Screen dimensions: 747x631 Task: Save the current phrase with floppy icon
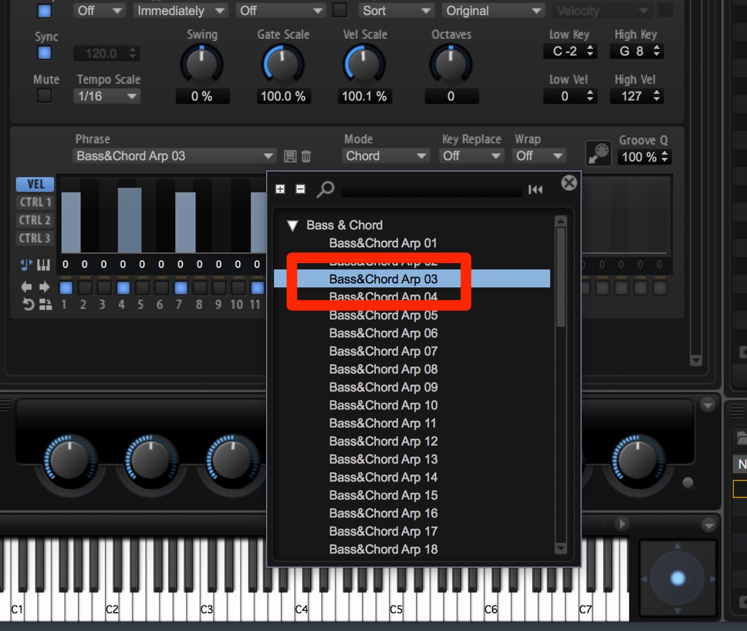coord(290,156)
